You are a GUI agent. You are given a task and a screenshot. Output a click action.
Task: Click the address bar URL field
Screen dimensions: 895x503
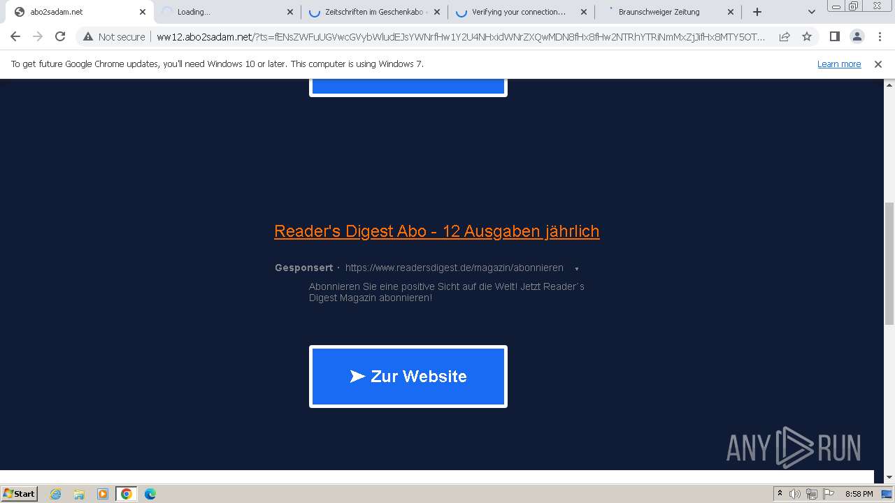coord(461,37)
